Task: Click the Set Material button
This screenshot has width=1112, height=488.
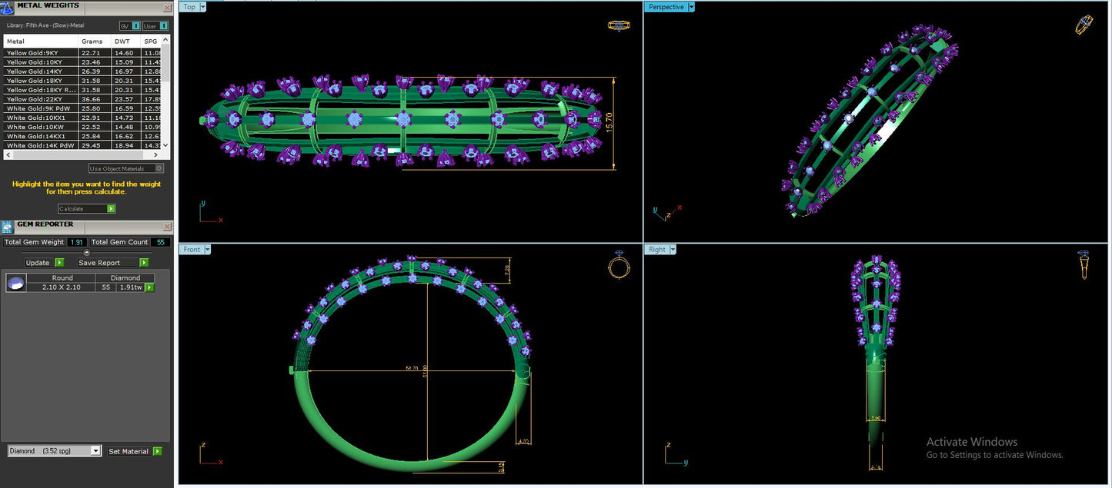Action: [135, 451]
